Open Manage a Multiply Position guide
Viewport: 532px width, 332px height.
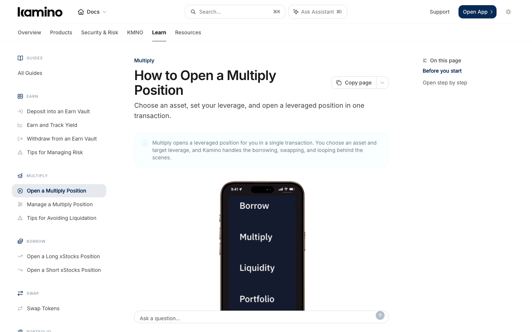(59, 204)
